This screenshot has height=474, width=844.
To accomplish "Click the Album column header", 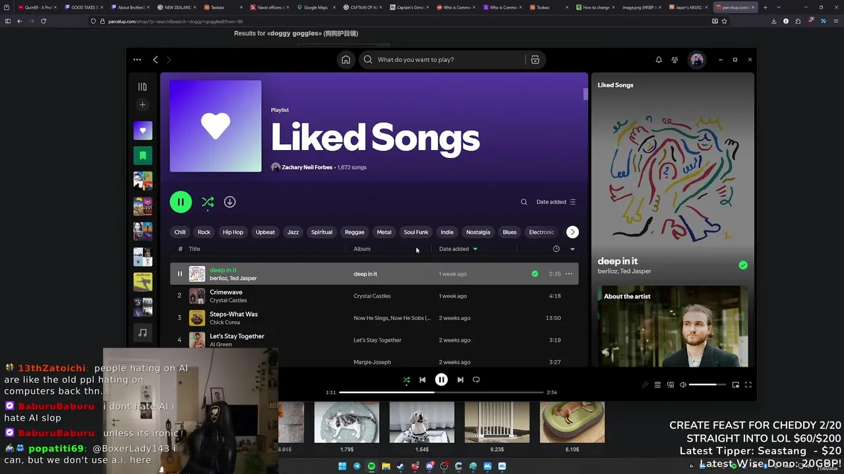I will [362, 249].
